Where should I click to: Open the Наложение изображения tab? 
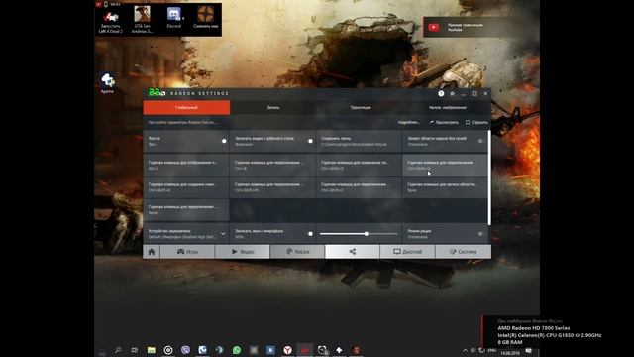click(x=448, y=108)
